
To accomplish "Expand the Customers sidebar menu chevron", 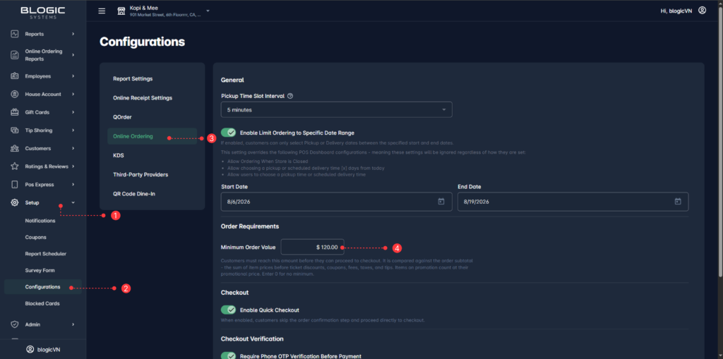I will [x=73, y=148].
